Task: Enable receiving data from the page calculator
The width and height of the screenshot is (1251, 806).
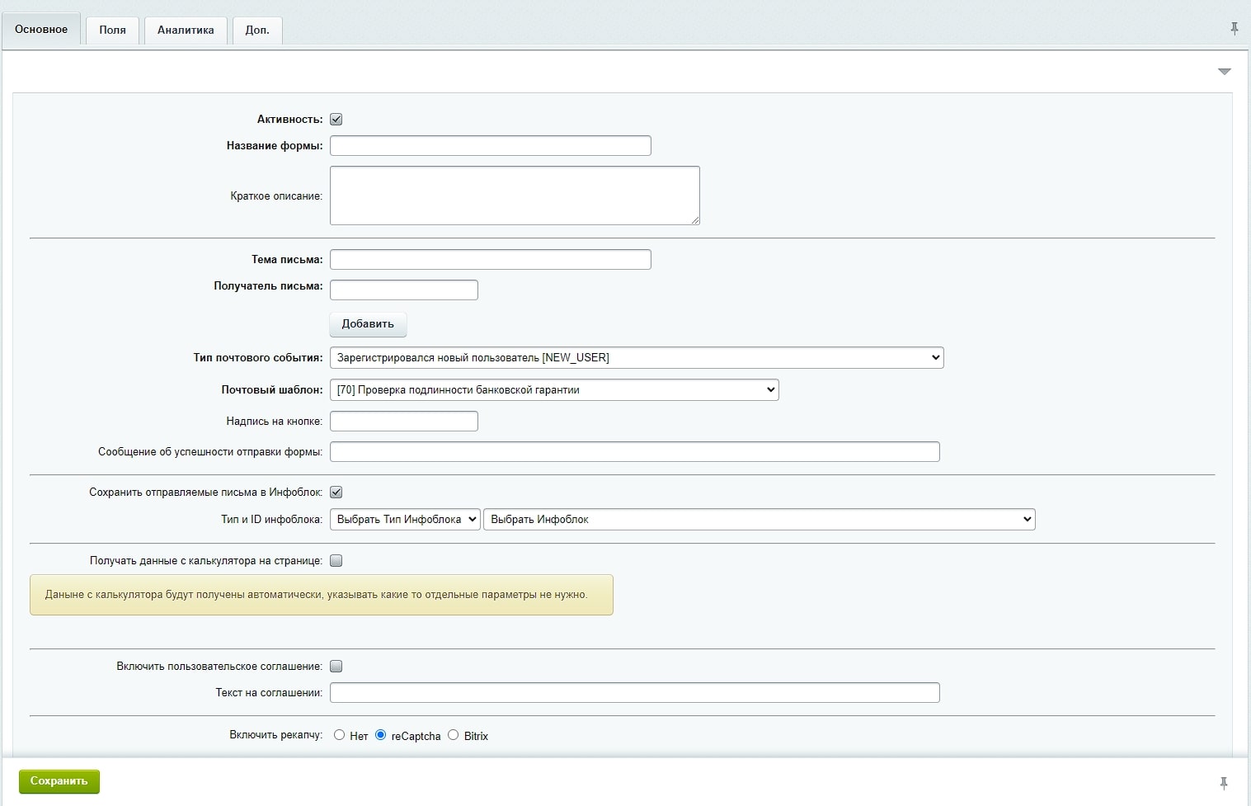Action: [336, 561]
